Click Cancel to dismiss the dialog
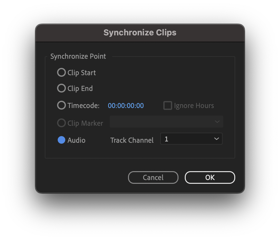 click(x=153, y=177)
